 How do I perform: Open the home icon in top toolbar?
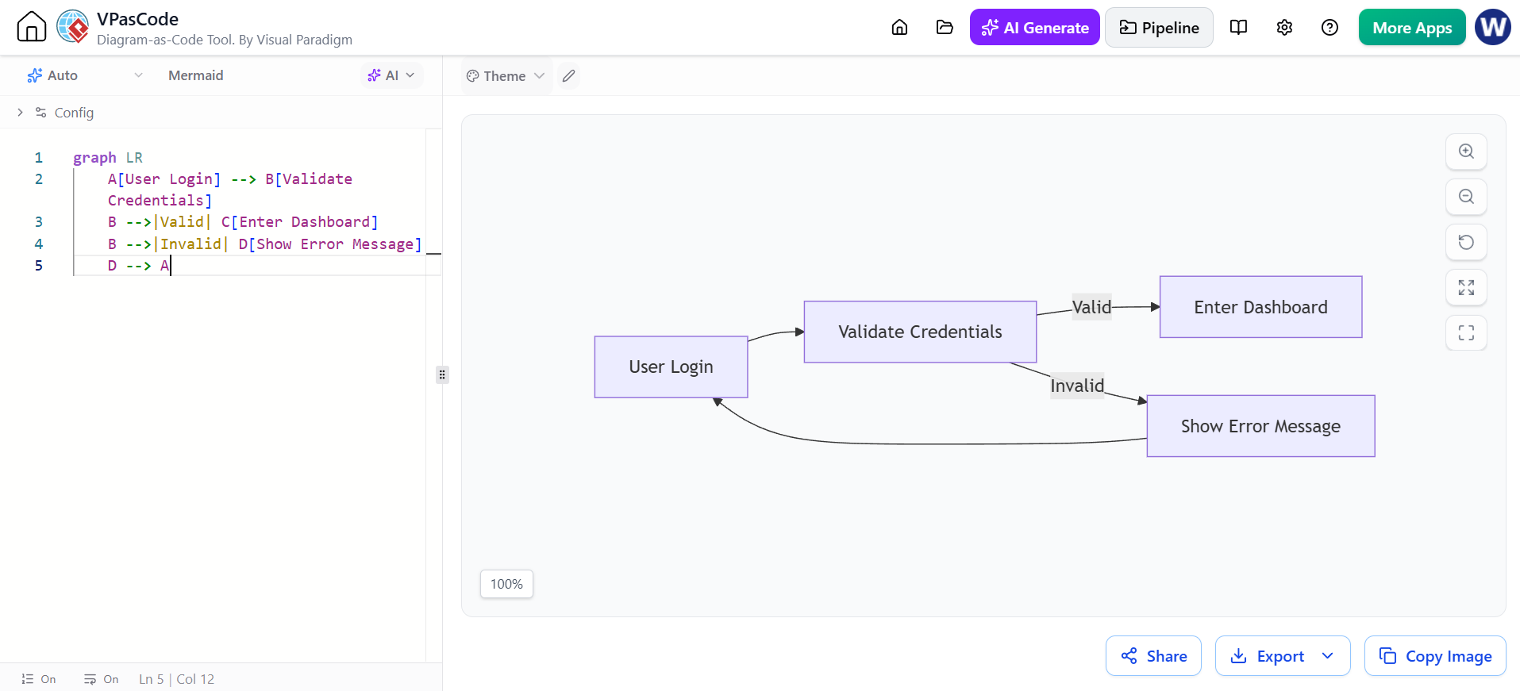click(899, 28)
